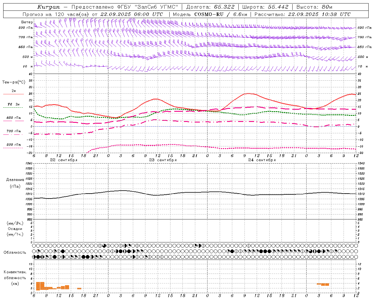Click the Ветер wind panel label
The image size is (373, 298).
(x=27, y=22)
